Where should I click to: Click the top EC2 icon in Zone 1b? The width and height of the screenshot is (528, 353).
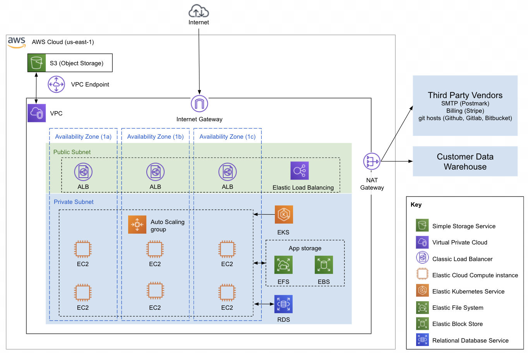coord(155,249)
